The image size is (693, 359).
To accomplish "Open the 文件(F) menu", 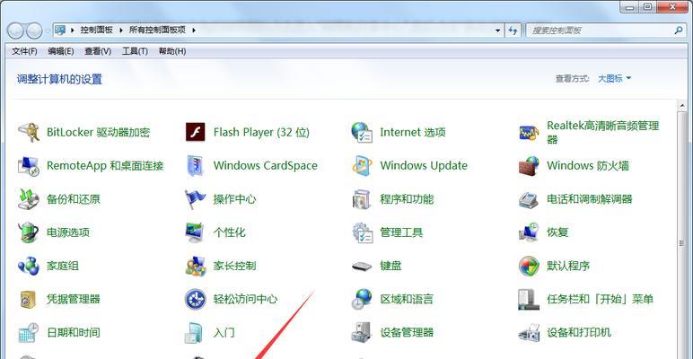I will [x=24, y=51].
